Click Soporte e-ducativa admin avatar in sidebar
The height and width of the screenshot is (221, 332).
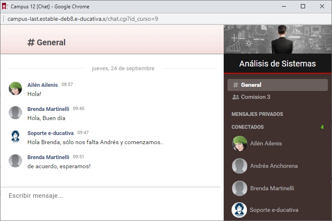point(239,210)
